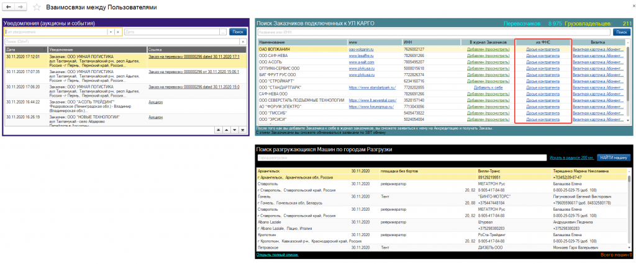Select the Гомель unloading city row
636x264 pixels.
(x=442, y=199)
